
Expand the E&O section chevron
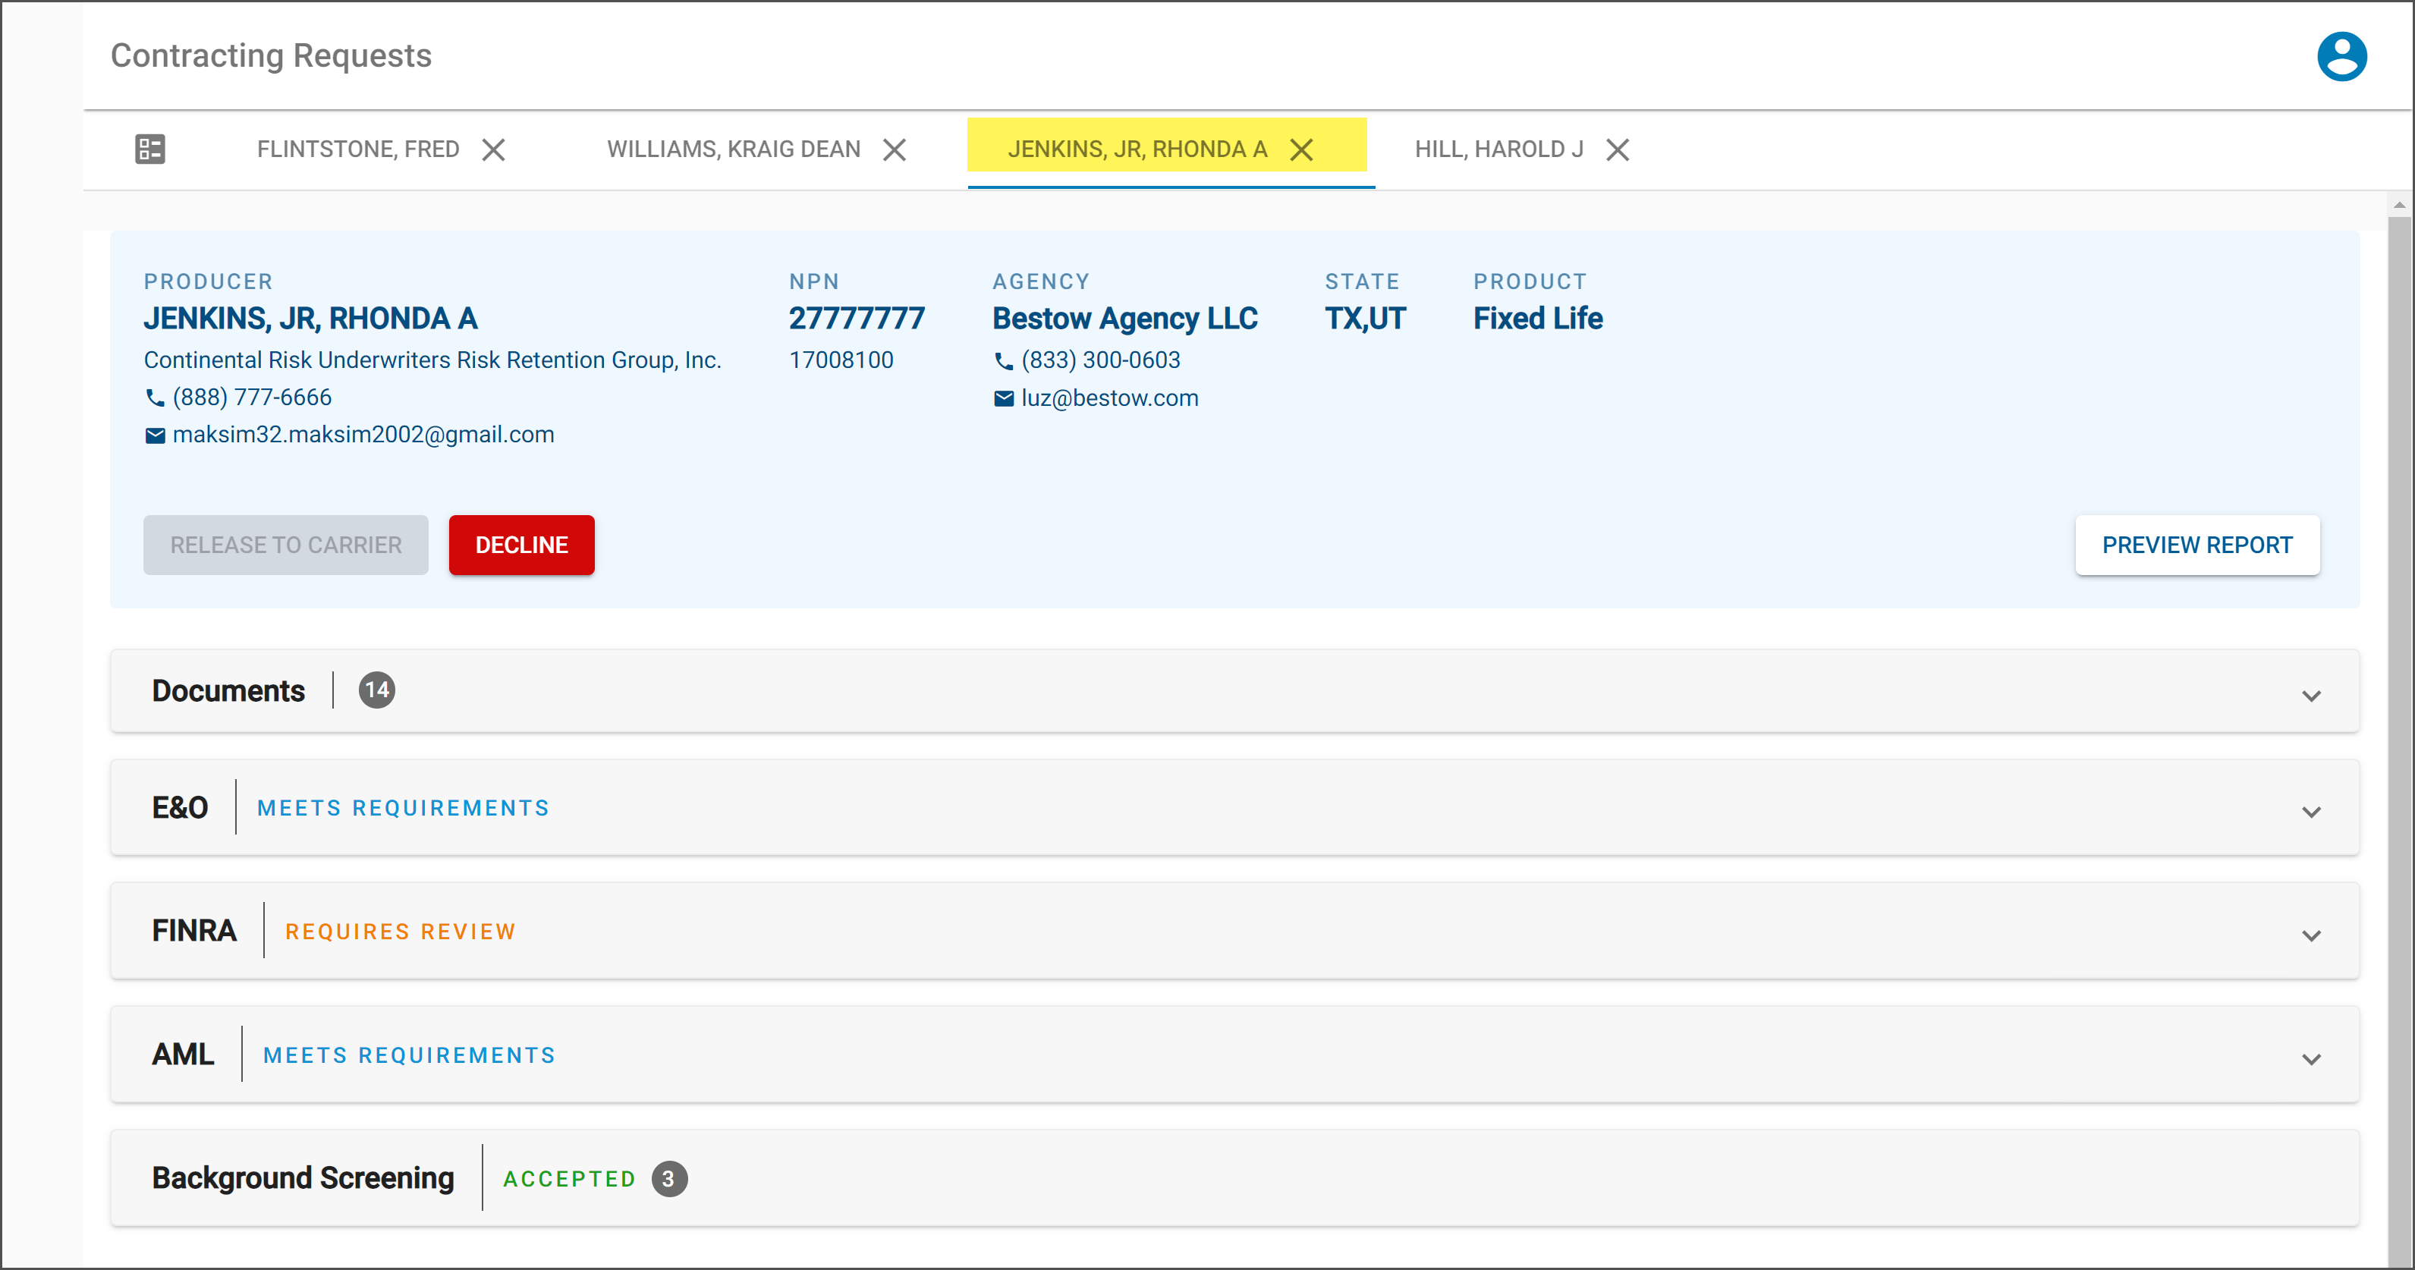(2311, 812)
